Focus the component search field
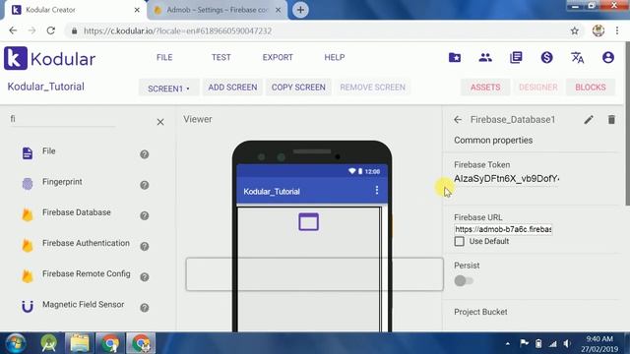630x354 pixels. tap(62, 119)
